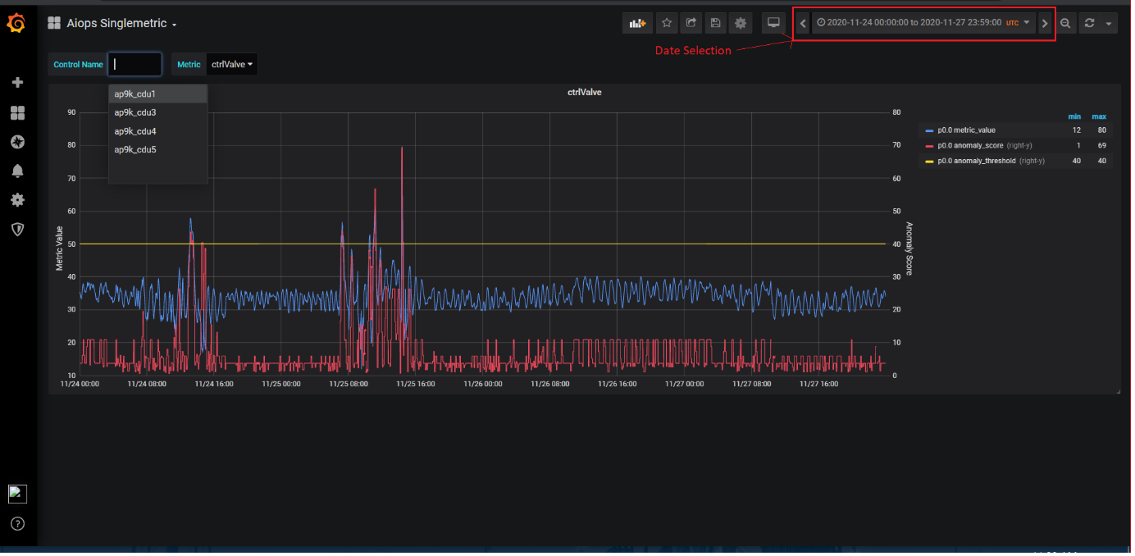Click the metric_value min value 12
This screenshot has width=1135, height=556.
pos(1077,130)
